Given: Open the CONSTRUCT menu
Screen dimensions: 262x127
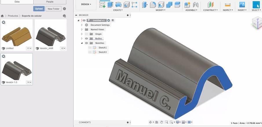Looking at the screenshot, I should pyautogui.click(x=210, y=10).
